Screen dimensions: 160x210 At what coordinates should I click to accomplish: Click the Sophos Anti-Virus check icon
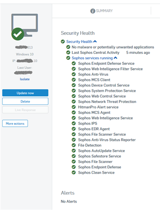click(x=74, y=74)
